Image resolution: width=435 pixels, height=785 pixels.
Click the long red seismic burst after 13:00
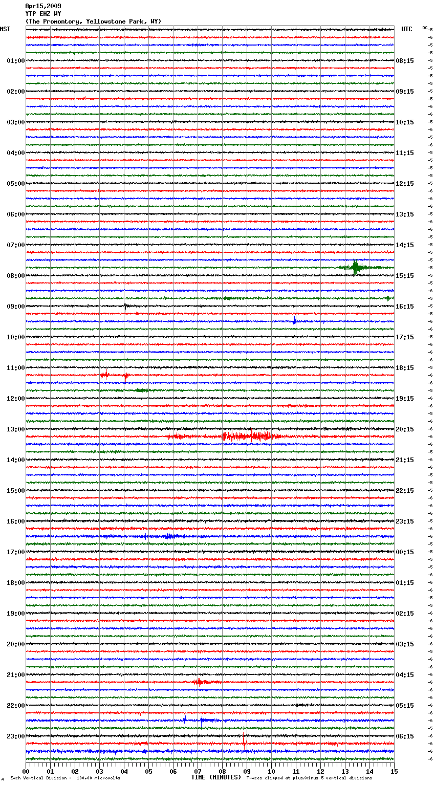pos(251,437)
